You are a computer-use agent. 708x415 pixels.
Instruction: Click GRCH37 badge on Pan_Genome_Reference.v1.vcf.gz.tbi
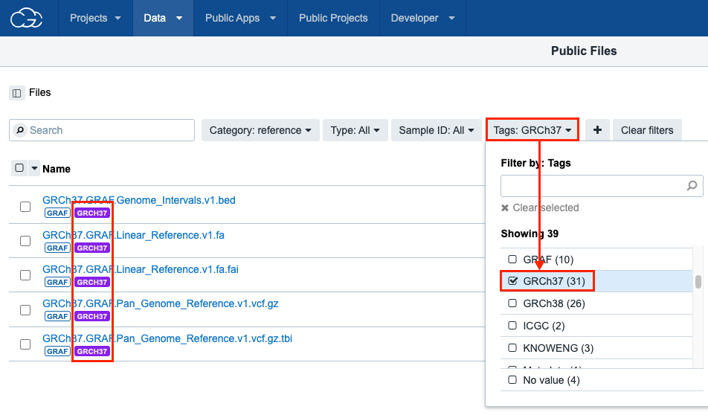92,351
